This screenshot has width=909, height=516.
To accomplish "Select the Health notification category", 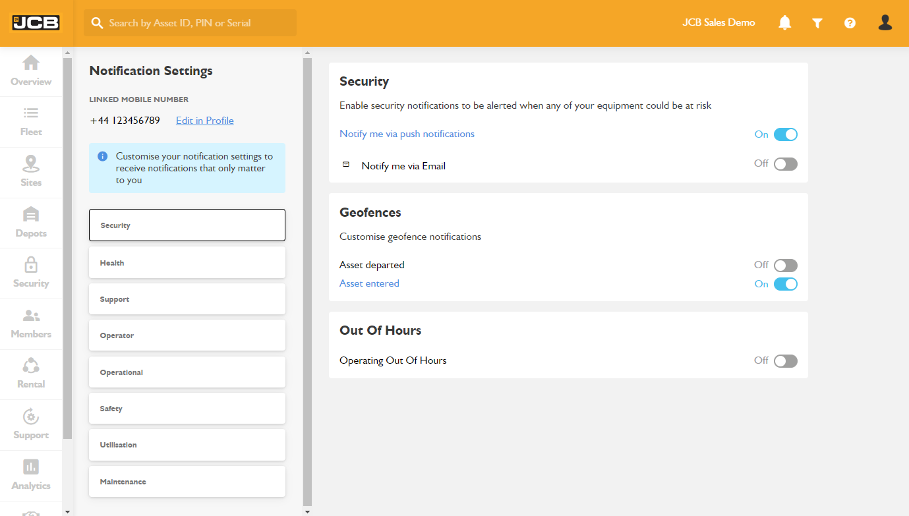I will click(187, 263).
